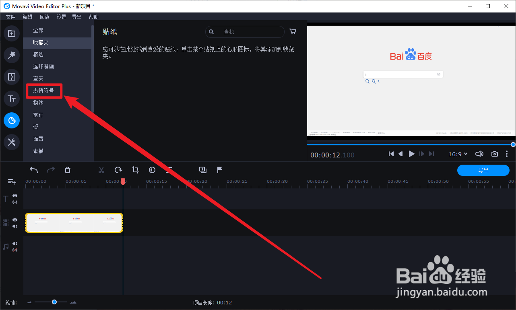Open the transitions tab icon
This screenshot has width=516, height=310.
12,77
